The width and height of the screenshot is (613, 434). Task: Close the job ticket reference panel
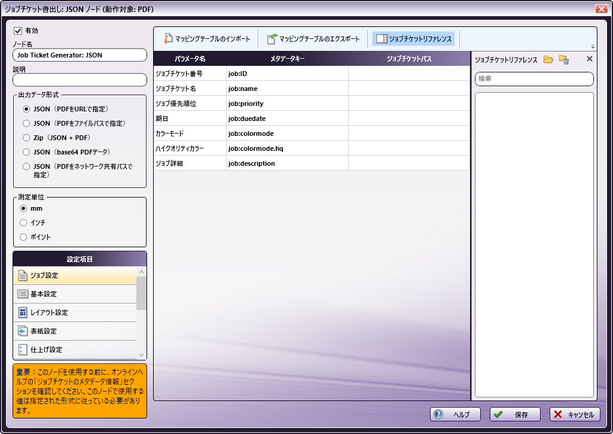click(590, 59)
